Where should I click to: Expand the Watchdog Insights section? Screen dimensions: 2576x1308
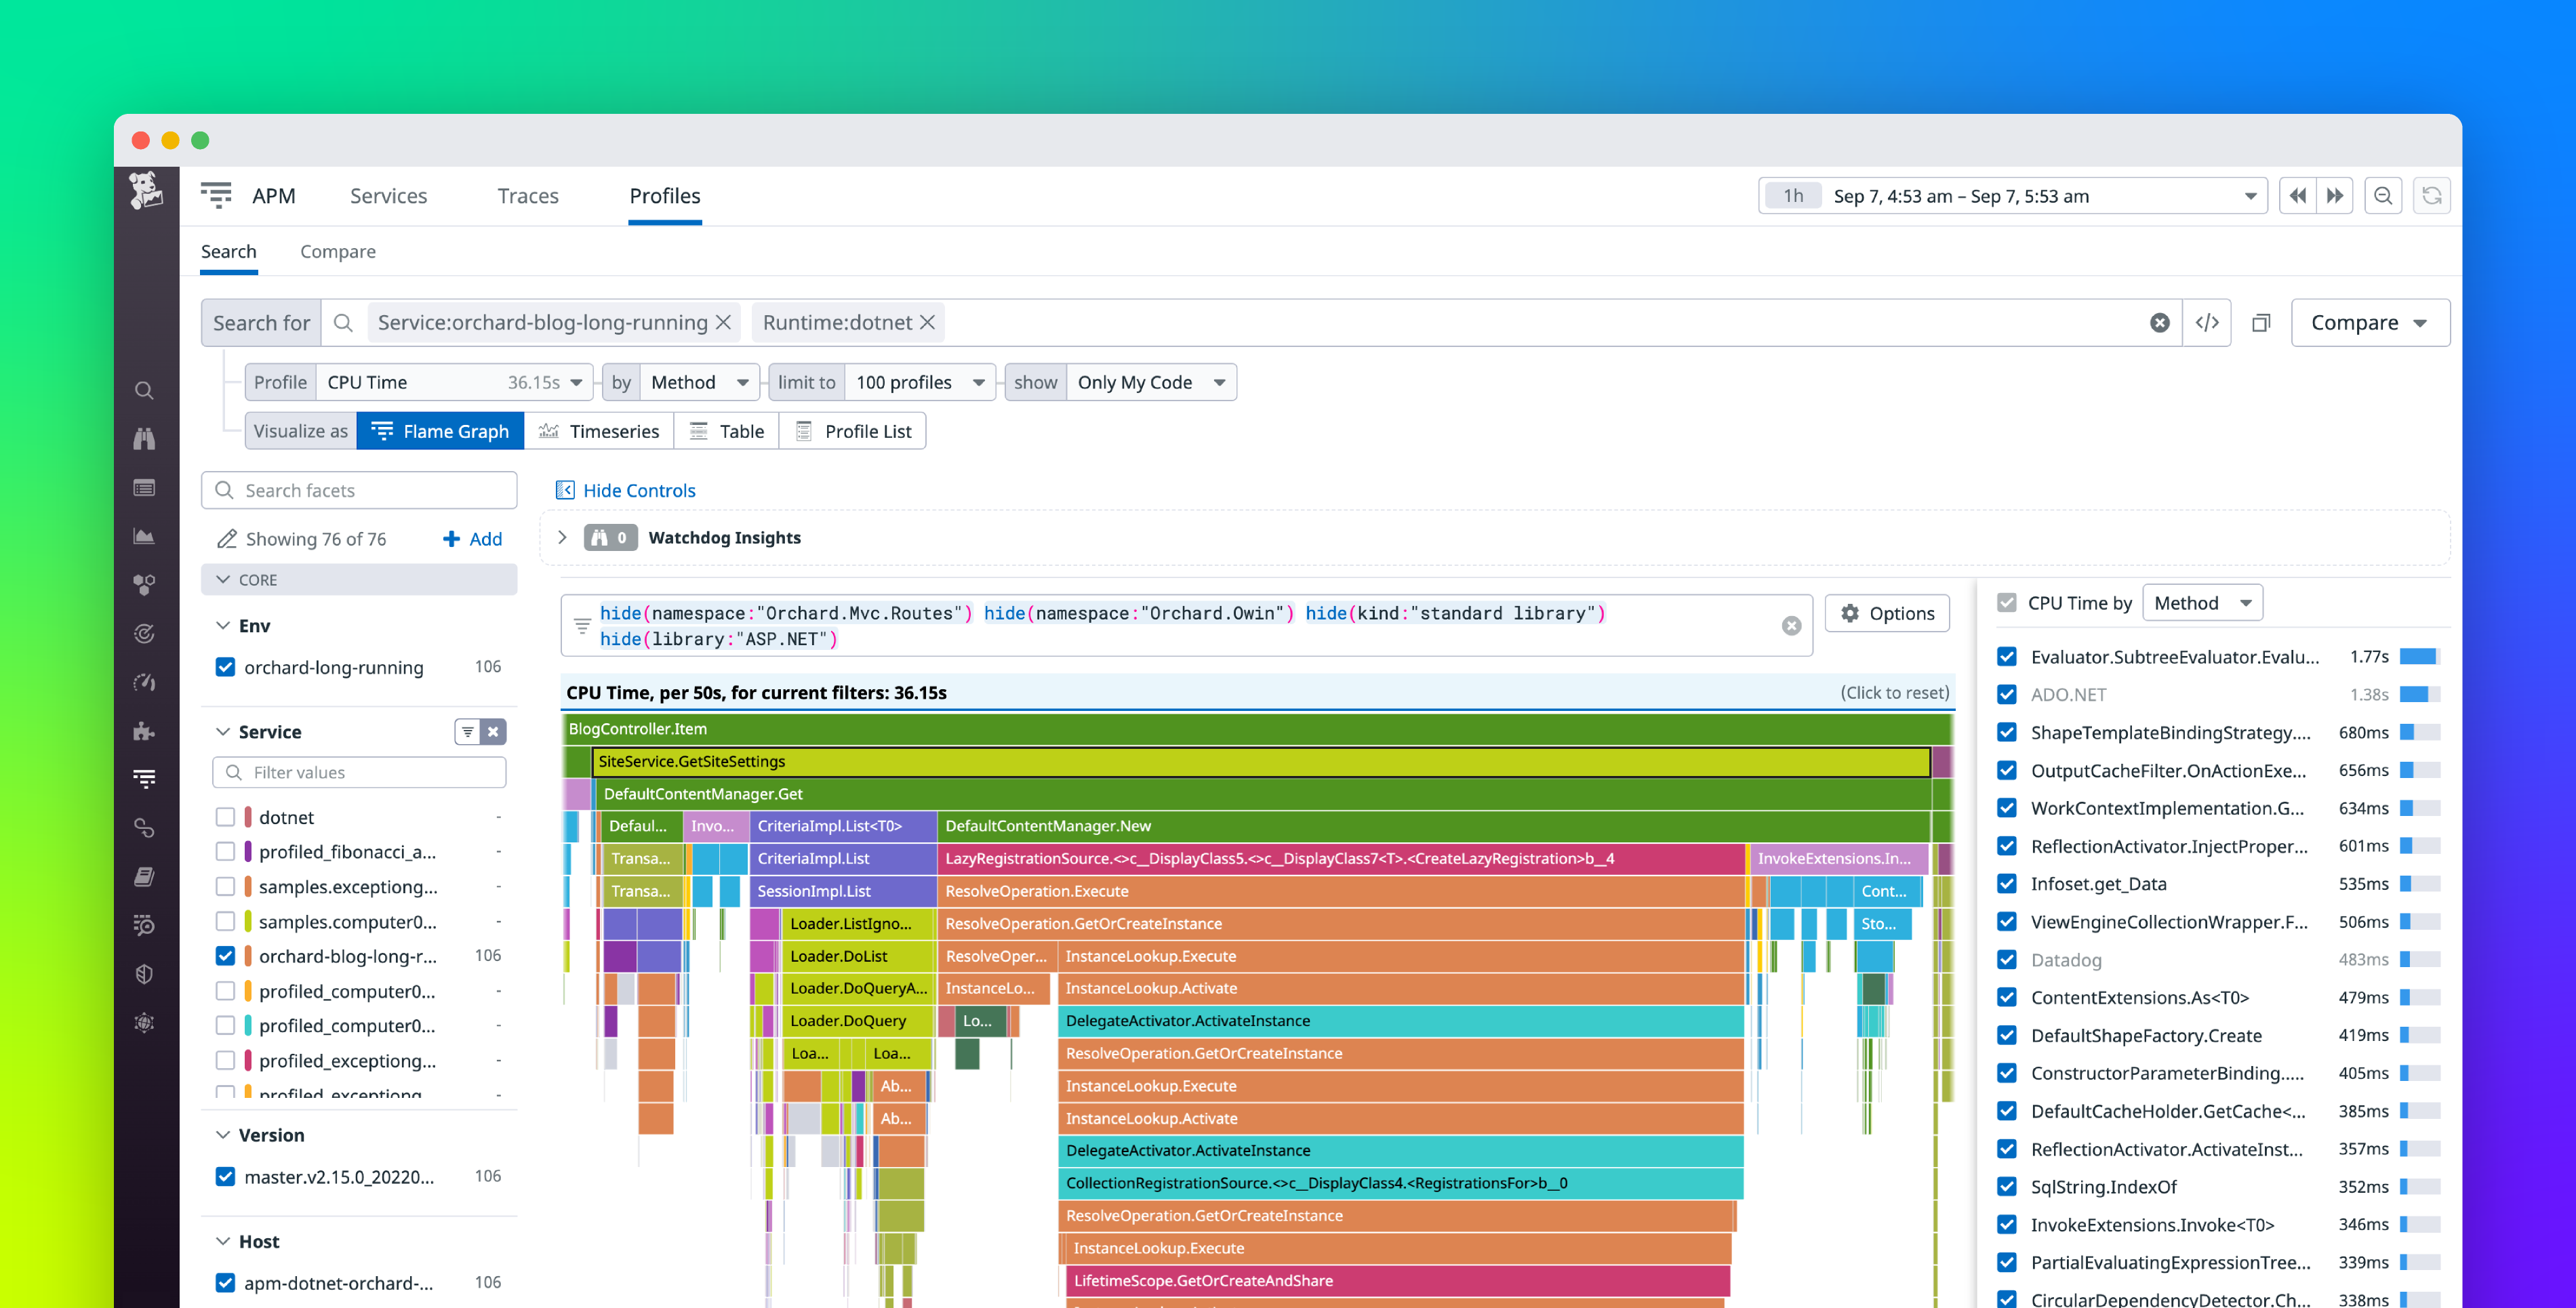563,537
